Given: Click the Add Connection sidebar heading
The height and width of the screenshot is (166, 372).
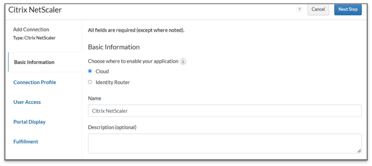Looking at the screenshot, I should 31,30.
